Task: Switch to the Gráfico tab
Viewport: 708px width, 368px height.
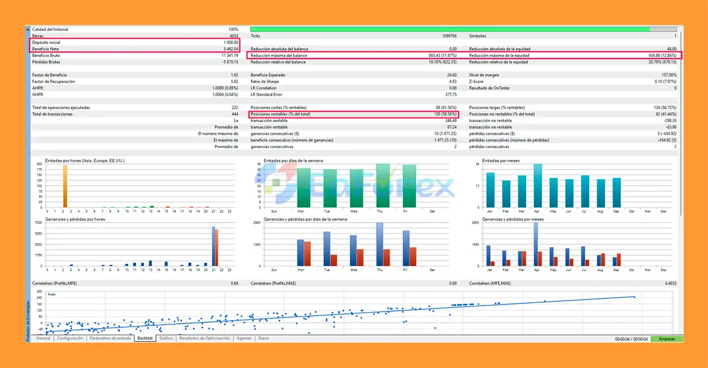Action: tap(165, 338)
